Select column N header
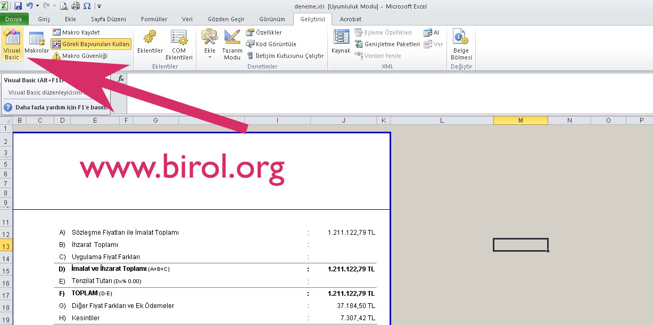 [569, 121]
